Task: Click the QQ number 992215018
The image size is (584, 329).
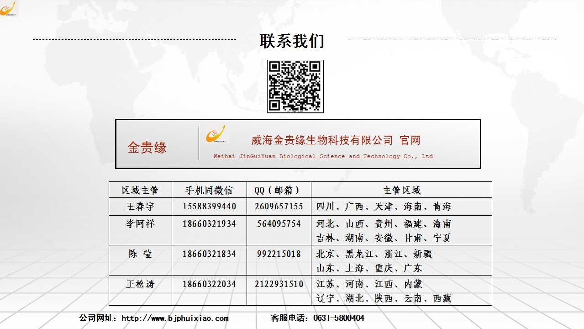Action: 279,254
